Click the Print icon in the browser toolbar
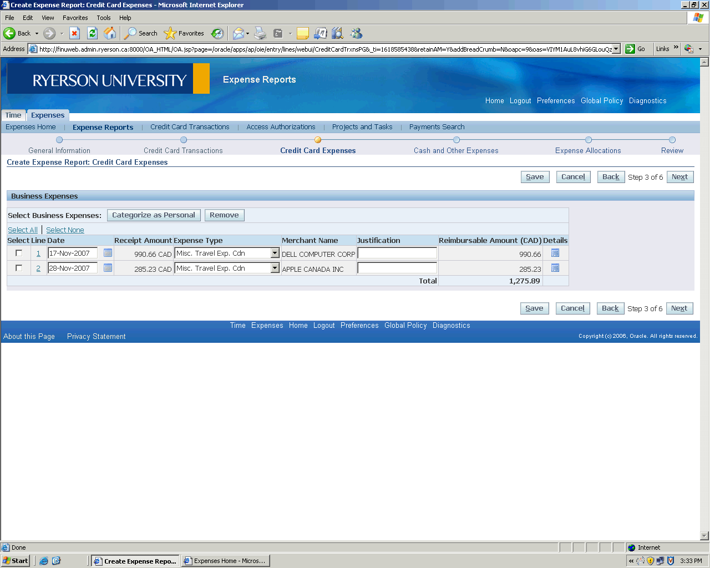This screenshot has height=568, width=710. (260, 33)
